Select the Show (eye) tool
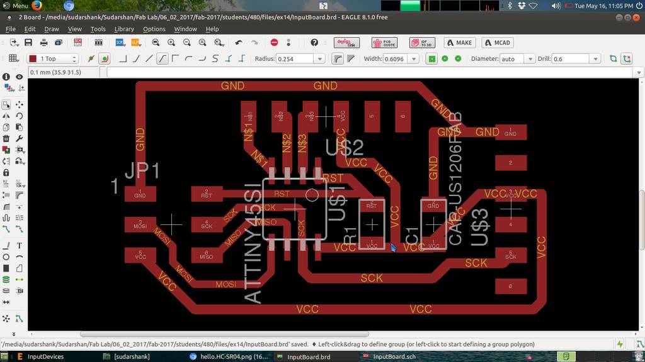 click(x=20, y=77)
